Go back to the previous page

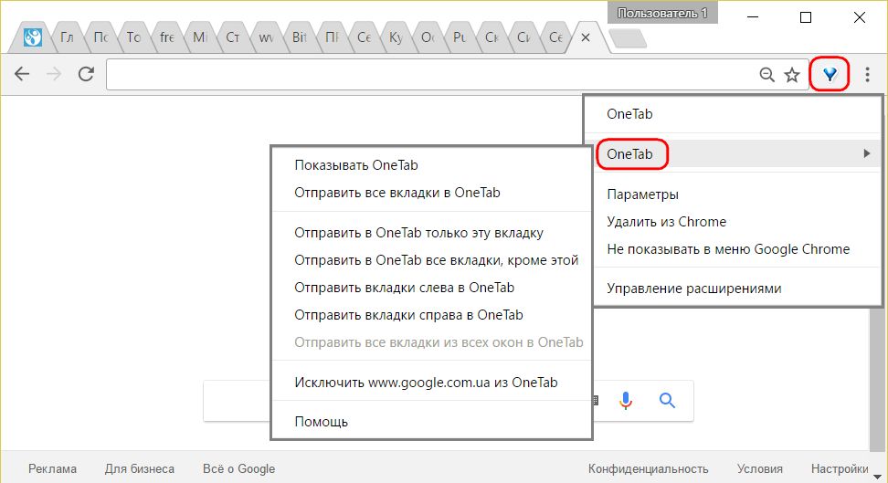tap(22, 74)
